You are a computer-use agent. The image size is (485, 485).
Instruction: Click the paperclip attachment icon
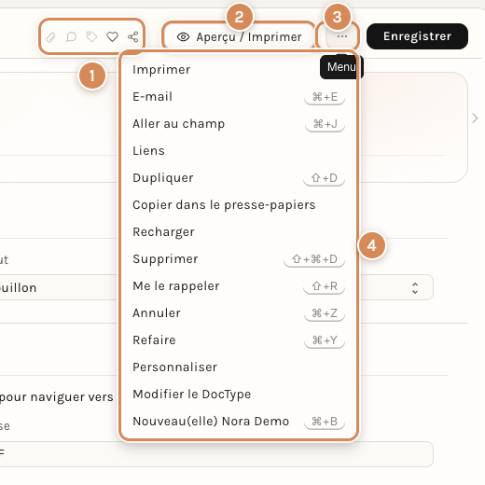click(x=50, y=37)
